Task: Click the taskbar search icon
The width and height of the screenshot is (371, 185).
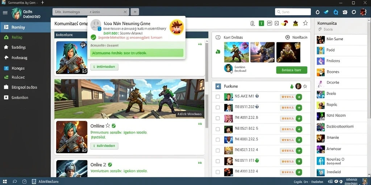Action: (x=14, y=181)
